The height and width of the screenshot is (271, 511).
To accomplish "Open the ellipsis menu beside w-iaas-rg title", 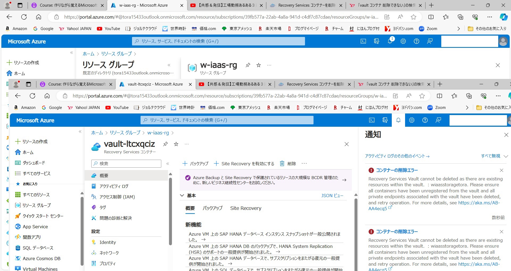I will click(x=269, y=65).
